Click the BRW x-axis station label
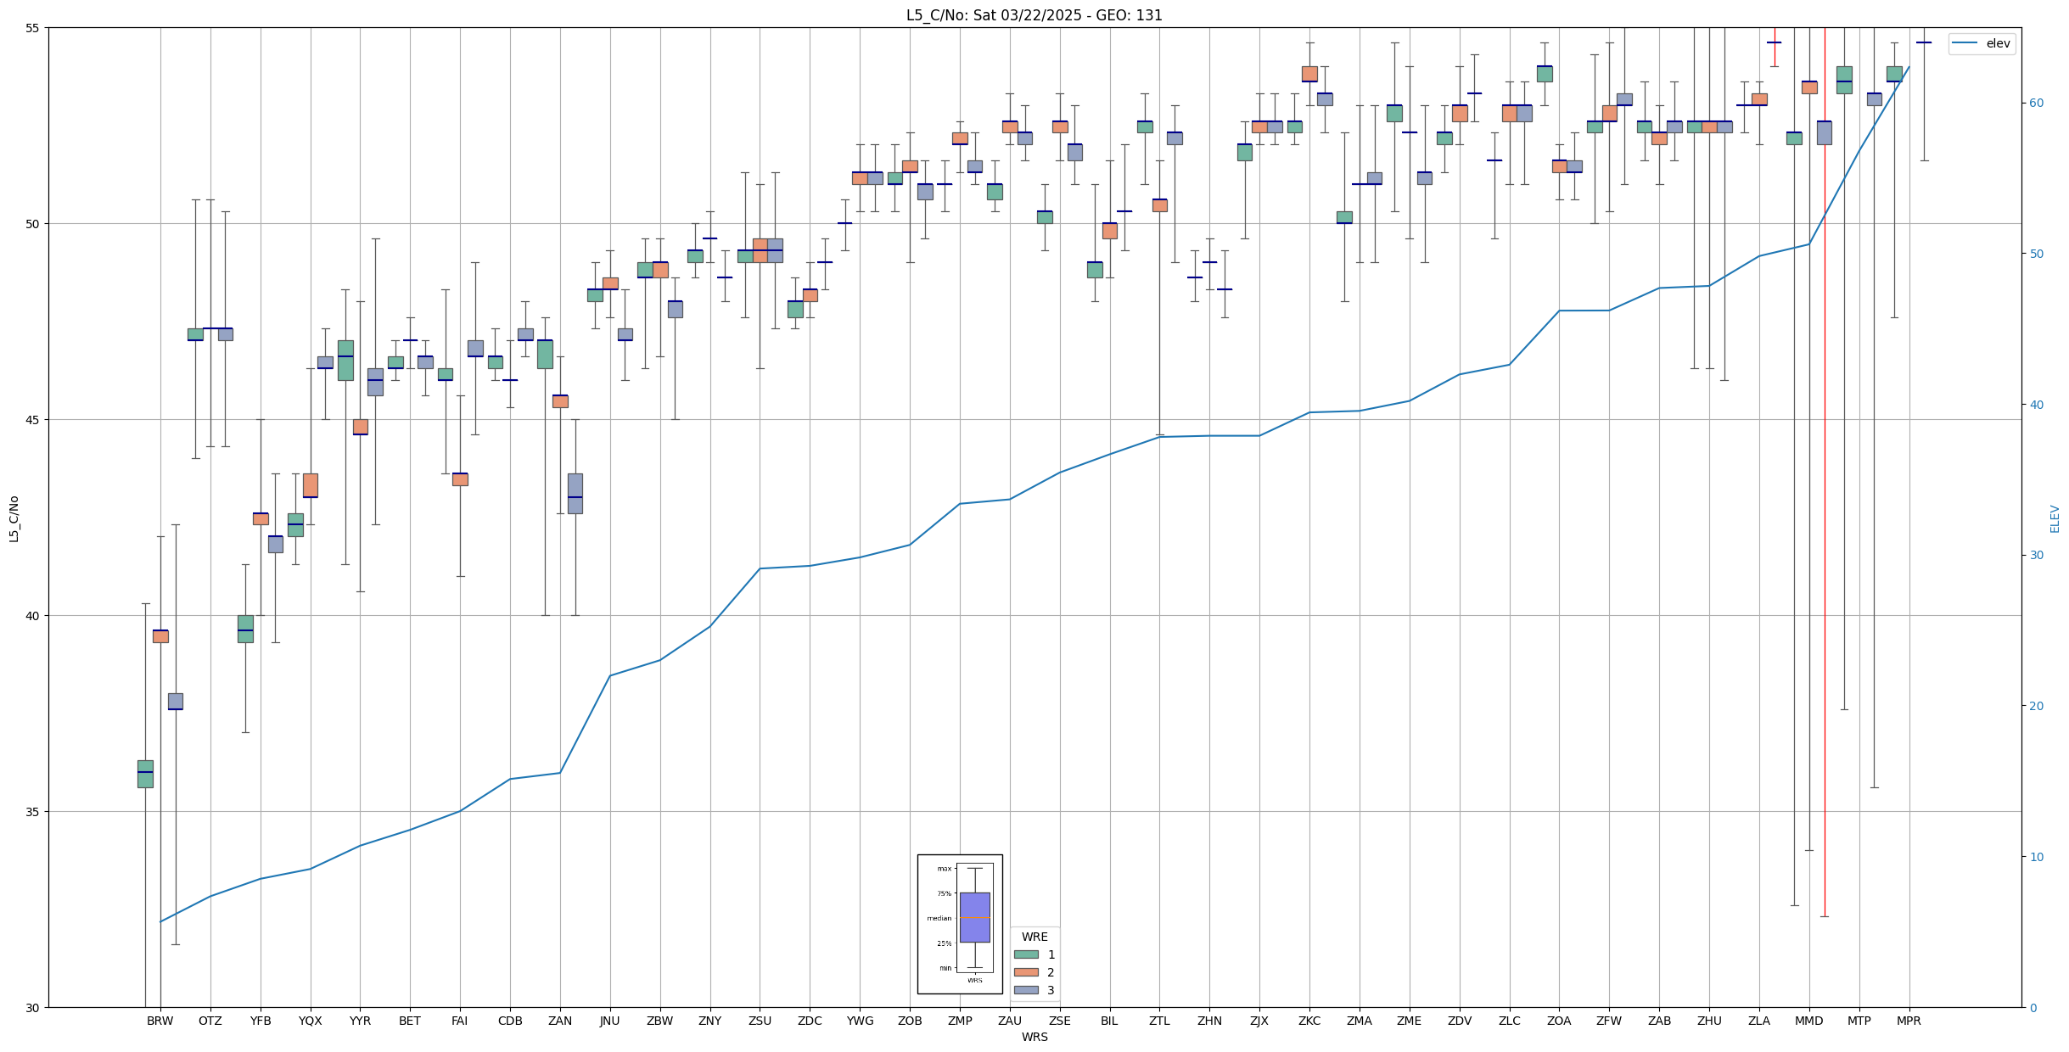 point(160,1021)
